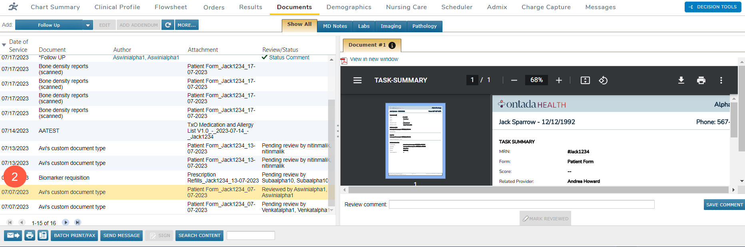
Task: Switch to the Flowsheet tab
Action: (x=171, y=7)
